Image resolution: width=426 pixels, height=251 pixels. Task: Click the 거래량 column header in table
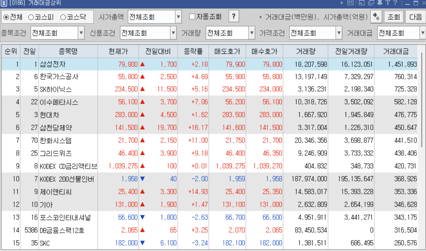[306, 51]
